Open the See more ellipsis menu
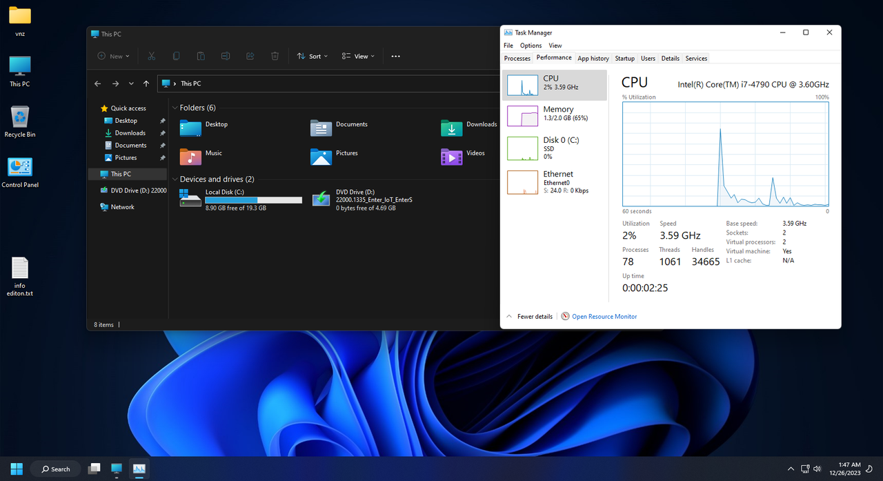883x481 pixels. [x=395, y=56]
